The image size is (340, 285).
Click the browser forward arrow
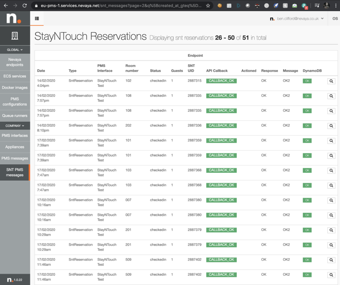pyautogui.click(x=15, y=6)
